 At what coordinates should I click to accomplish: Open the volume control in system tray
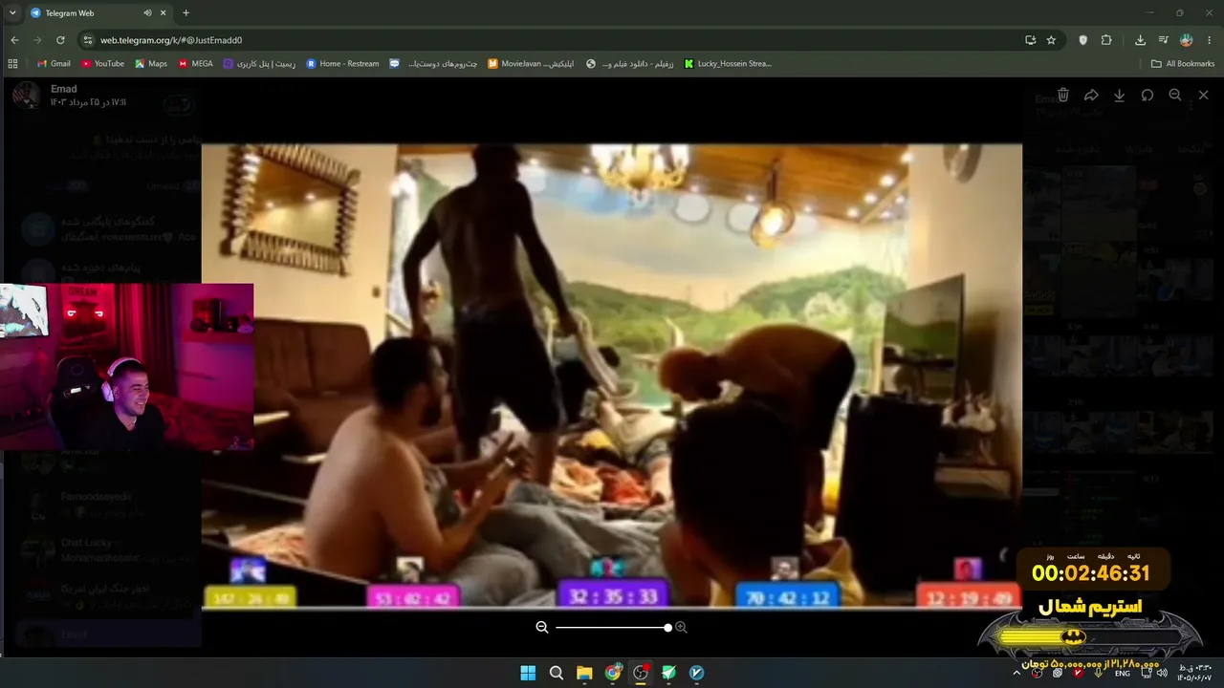1162,673
